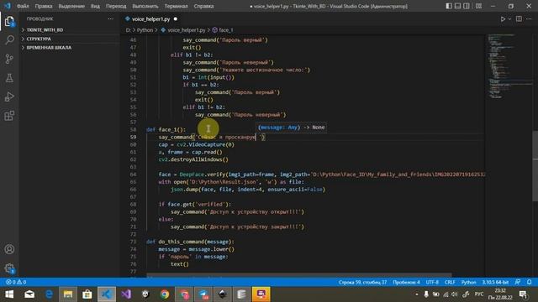Screen dimensions: 538x302
Task: Open the Explorer view in activity bar
Action: pyautogui.click(x=9, y=22)
